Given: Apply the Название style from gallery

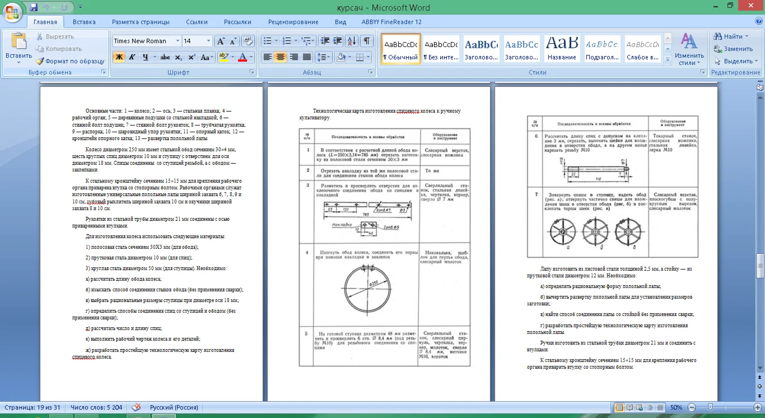Looking at the screenshot, I should tap(562, 49).
